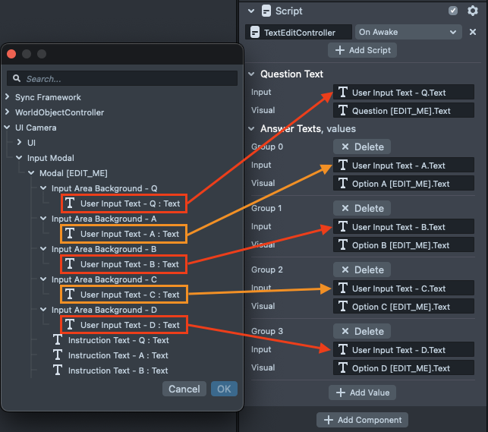The height and width of the screenshot is (432, 488).
Task: Confirm selection with the OK button
Action: [x=224, y=389]
